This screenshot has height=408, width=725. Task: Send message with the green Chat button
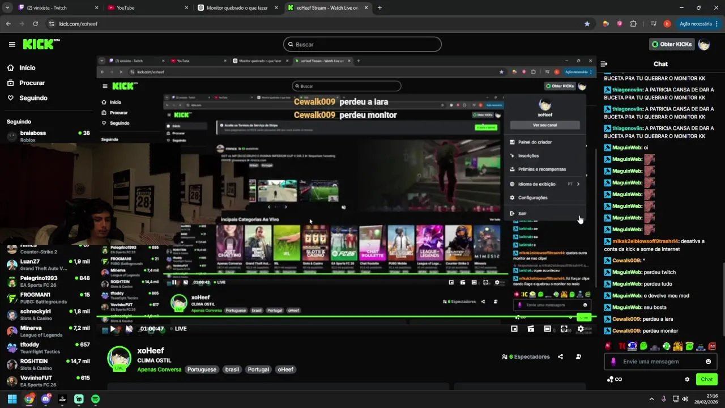point(707,379)
